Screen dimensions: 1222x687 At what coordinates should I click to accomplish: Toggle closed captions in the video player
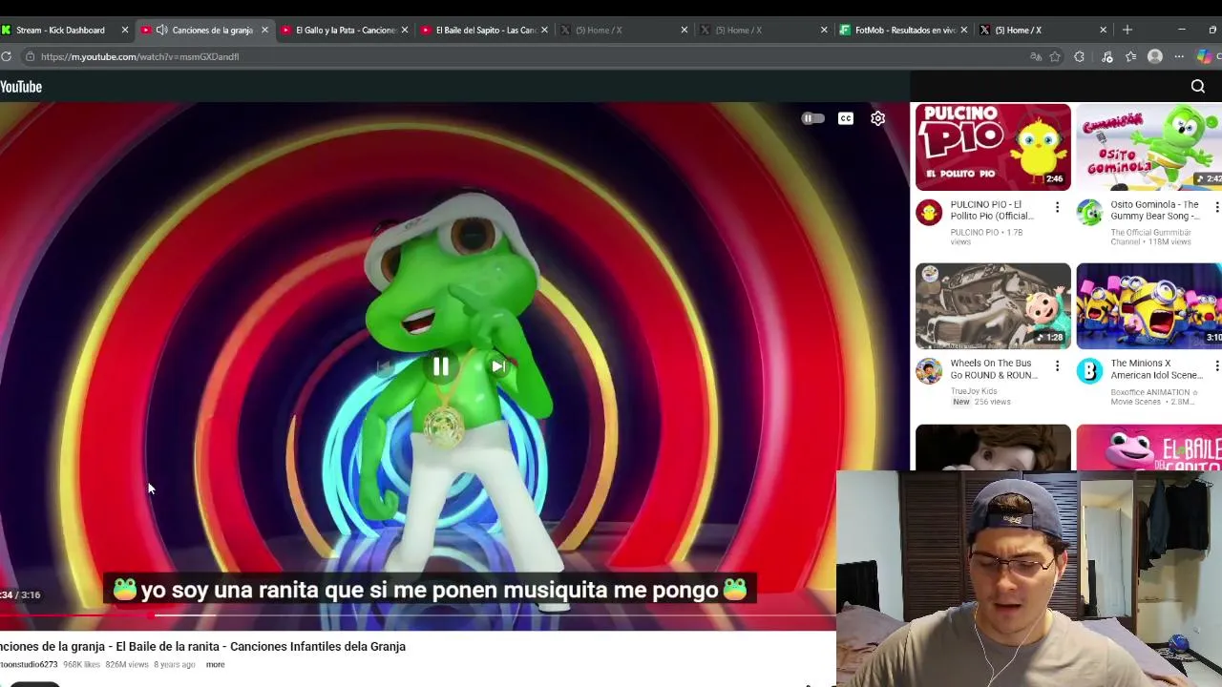846,118
